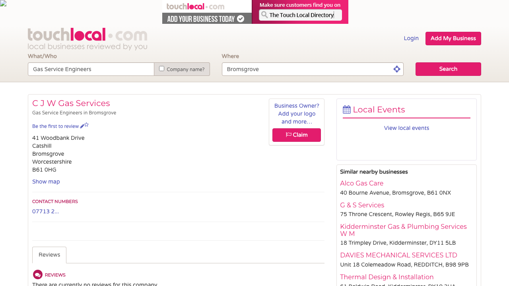Claim this business listing
The width and height of the screenshot is (509, 286).
click(297, 135)
